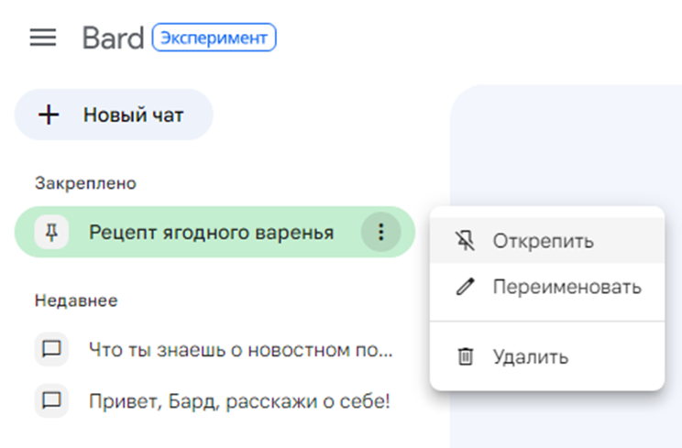Click the 'Закреплено' section heading
The height and width of the screenshot is (448, 682).
pos(85,183)
